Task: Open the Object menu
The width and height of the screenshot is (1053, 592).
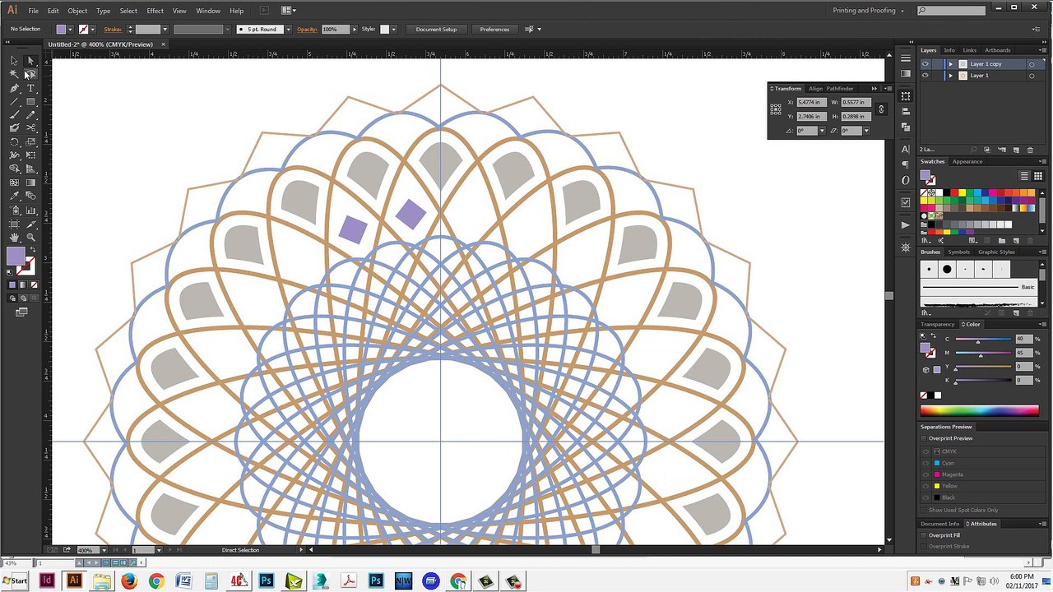Action: pos(77,11)
